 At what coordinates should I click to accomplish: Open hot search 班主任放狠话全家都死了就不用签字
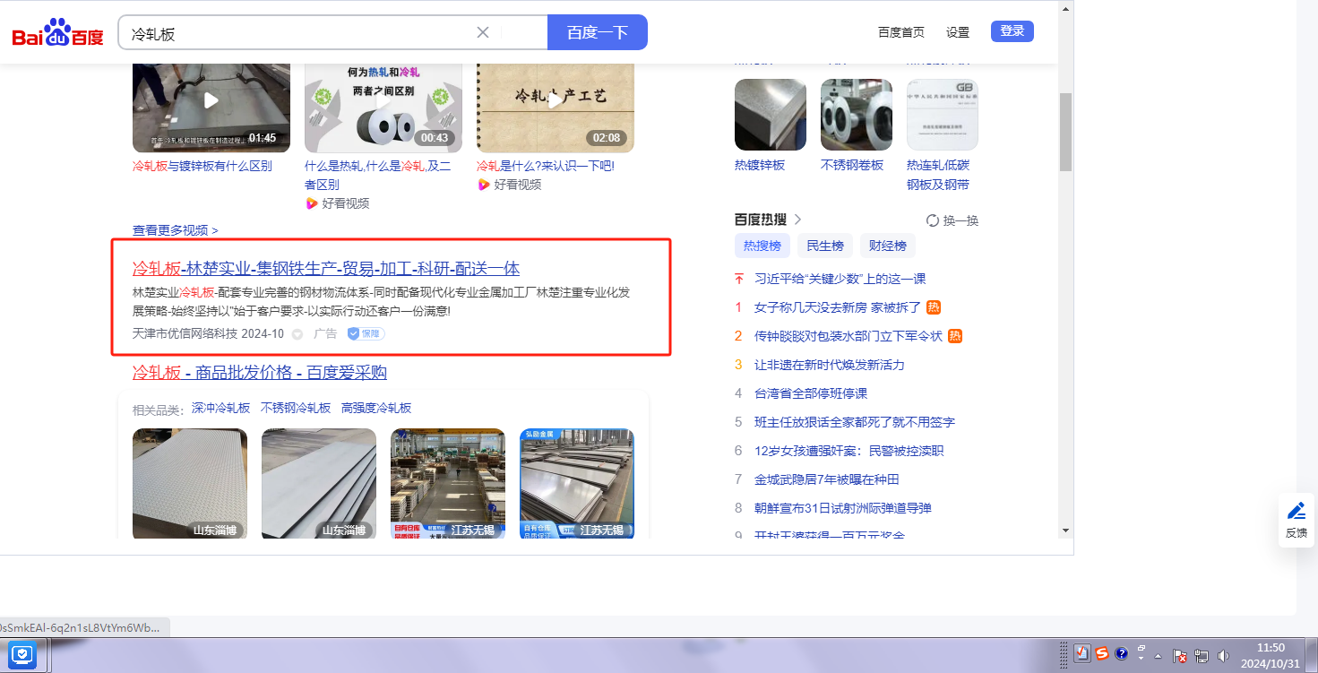tap(855, 422)
